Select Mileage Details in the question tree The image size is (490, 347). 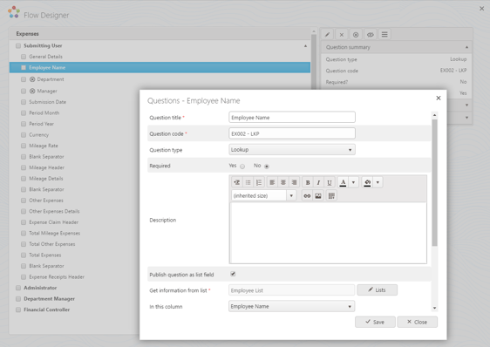tap(46, 179)
